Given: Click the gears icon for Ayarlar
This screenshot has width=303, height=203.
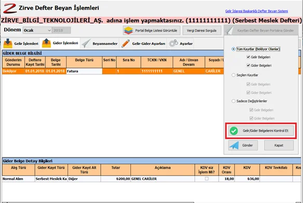Looking at the screenshot, I should 174,43.
